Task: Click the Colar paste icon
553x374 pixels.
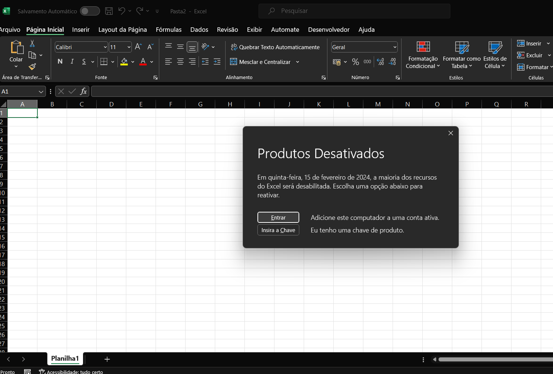Action: tap(16, 48)
